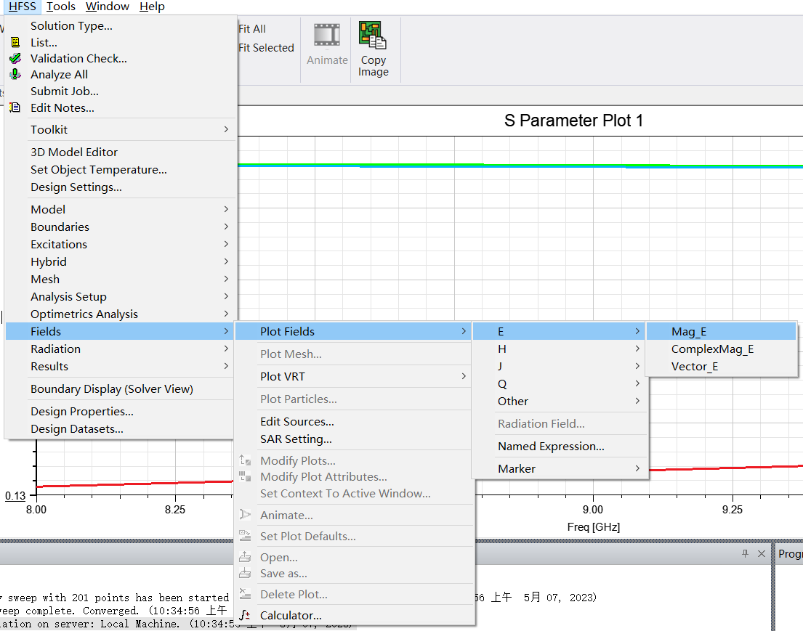Expand the Boundaries submenu arrow
Viewport: 803px width, 631px height.
coord(226,227)
